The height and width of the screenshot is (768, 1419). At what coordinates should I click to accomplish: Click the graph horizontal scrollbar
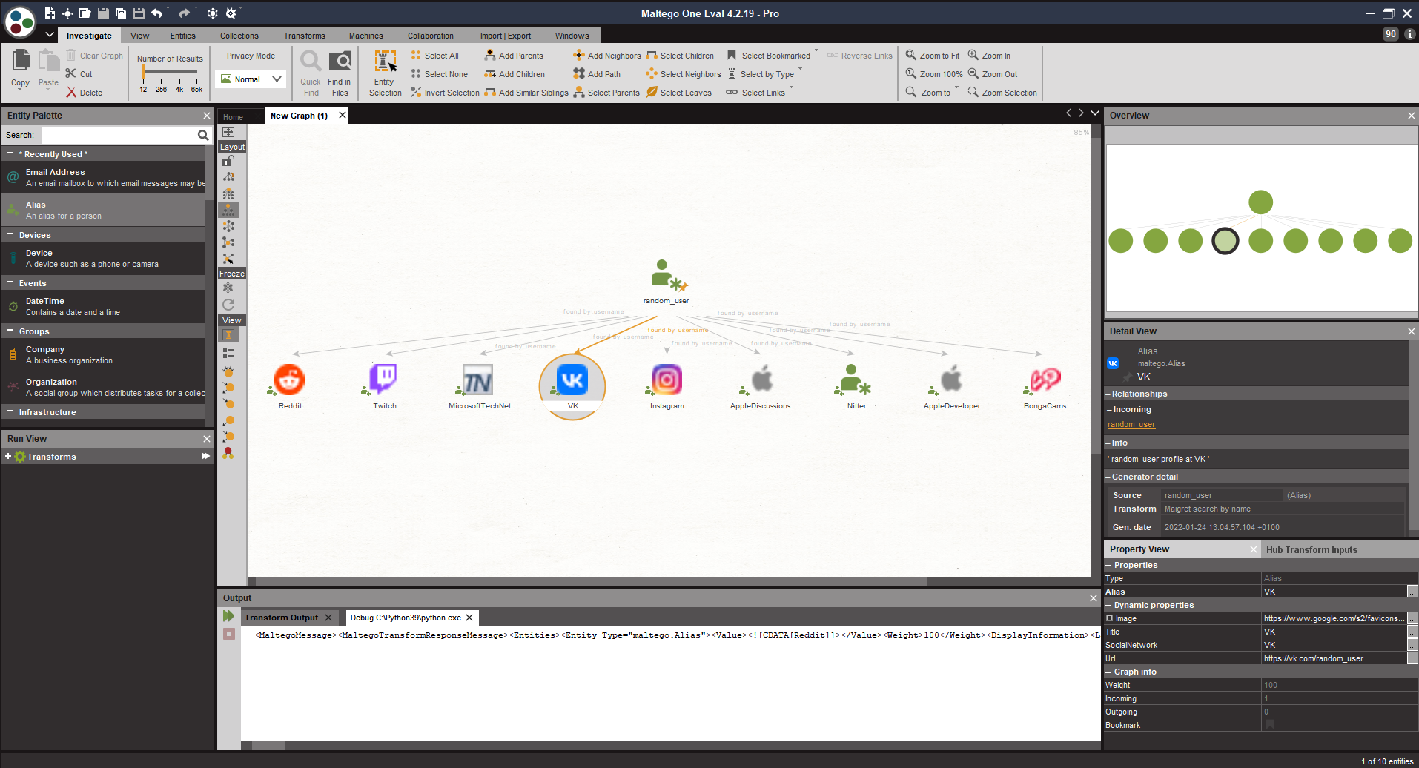click(591, 582)
